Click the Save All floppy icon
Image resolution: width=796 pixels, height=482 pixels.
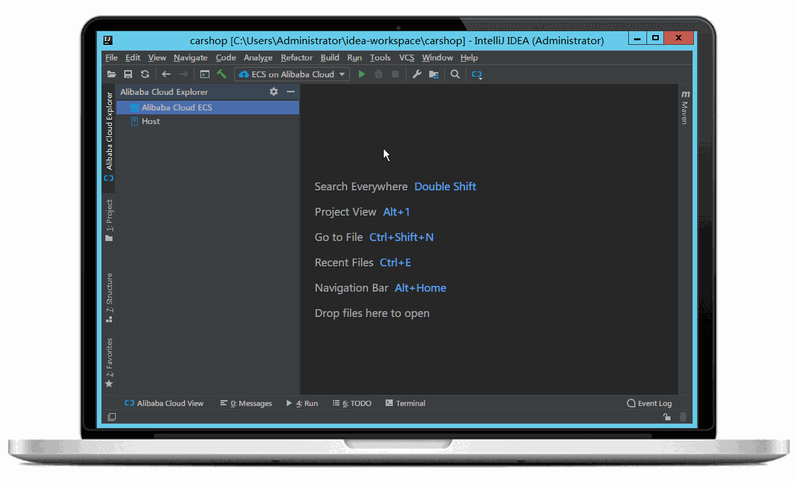128,74
